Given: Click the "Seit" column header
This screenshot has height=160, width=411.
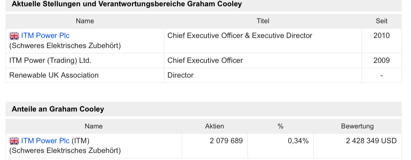Looking at the screenshot, I should click(381, 21).
